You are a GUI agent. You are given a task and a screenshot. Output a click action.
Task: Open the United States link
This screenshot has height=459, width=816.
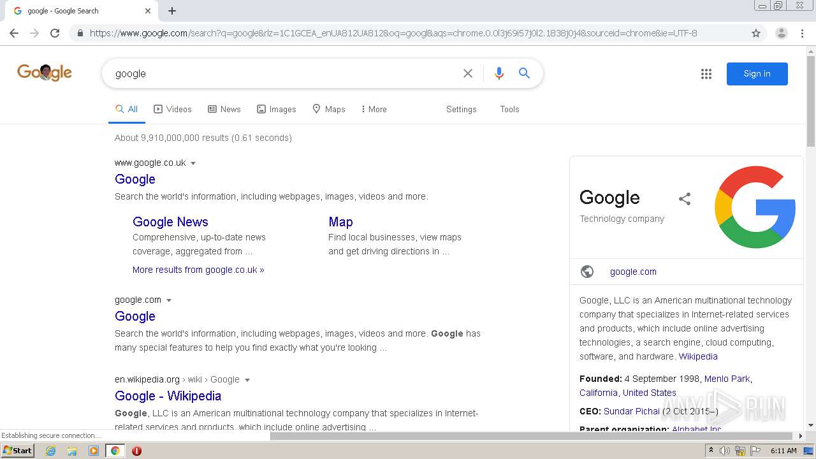pos(650,393)
